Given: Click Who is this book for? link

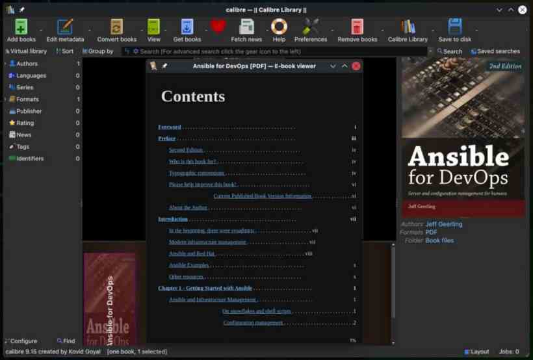Looking at the screenshot, I should [x=192, y=161].
